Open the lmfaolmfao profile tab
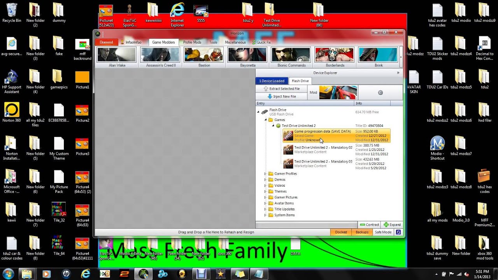 click(131, 42)
